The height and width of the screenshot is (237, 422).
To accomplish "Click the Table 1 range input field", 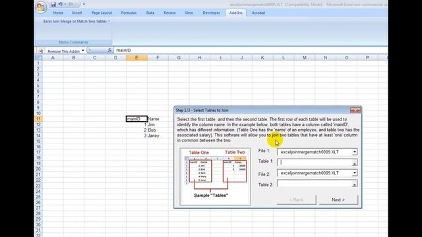I will point(314,163).
